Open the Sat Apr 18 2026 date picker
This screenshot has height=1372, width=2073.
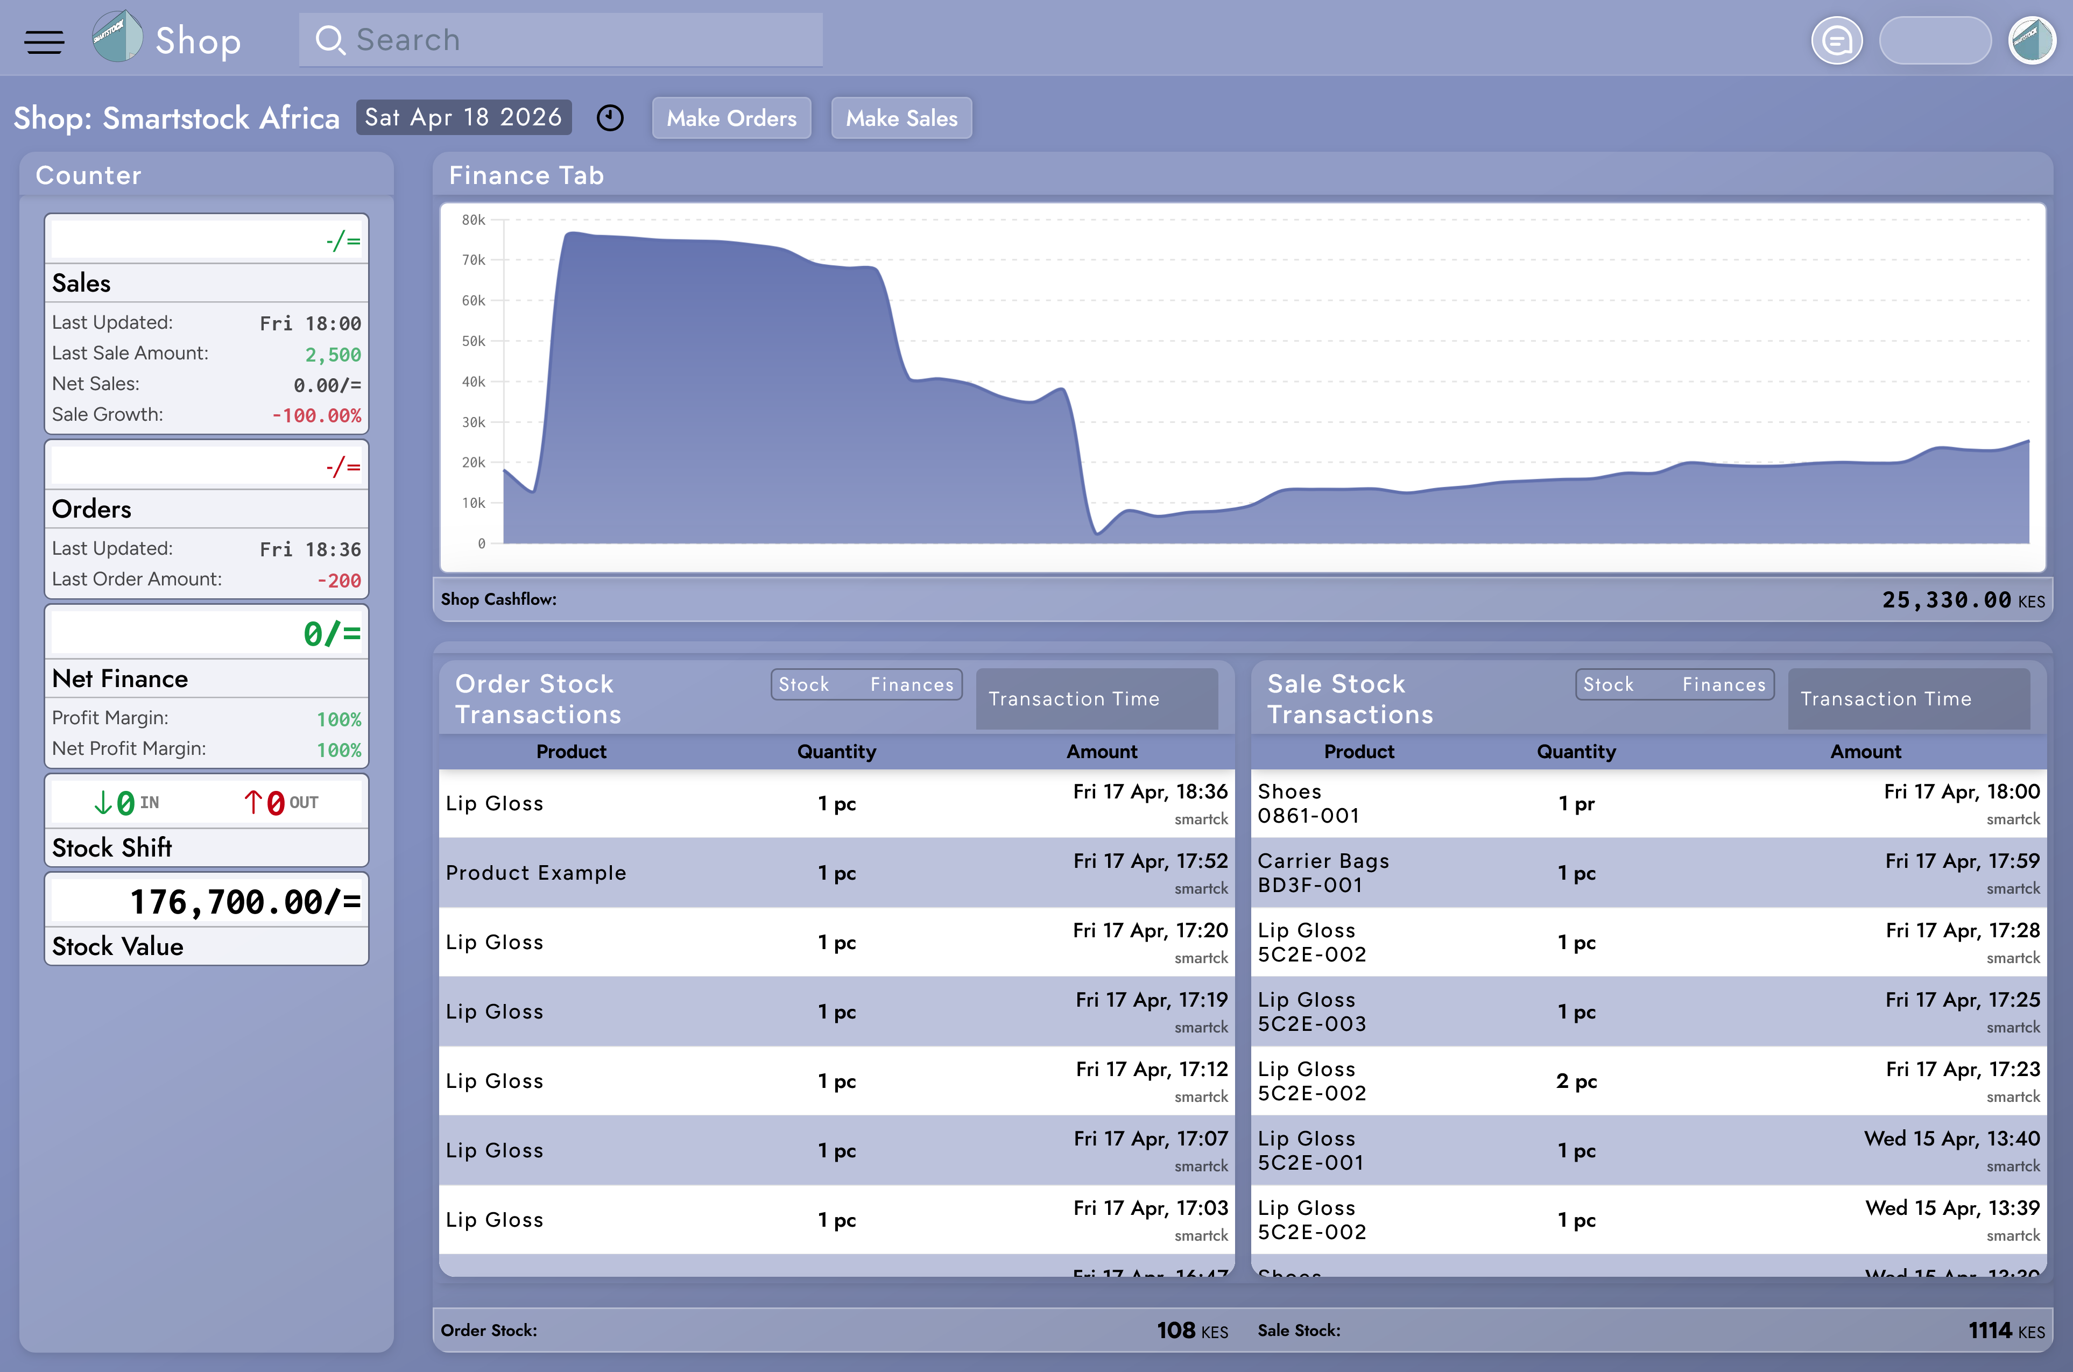click(463, 117)
